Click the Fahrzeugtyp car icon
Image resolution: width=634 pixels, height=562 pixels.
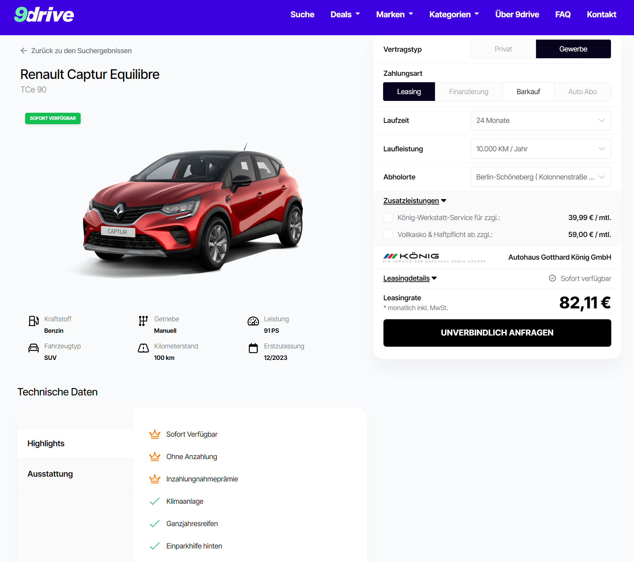34,348
